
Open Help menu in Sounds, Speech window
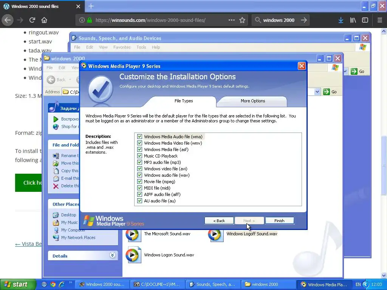pyautogui.click(x=156, y=47)
